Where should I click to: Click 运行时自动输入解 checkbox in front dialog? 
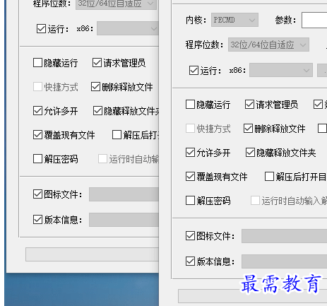[255, 201]
